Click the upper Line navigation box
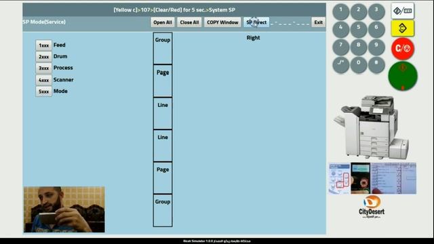This screenshot has width=434, height=244. 163,113
